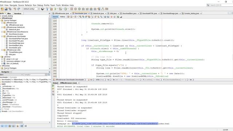Screen dimensions: 233x131
Task: Open the Tools menu
Action: point(58,5)
